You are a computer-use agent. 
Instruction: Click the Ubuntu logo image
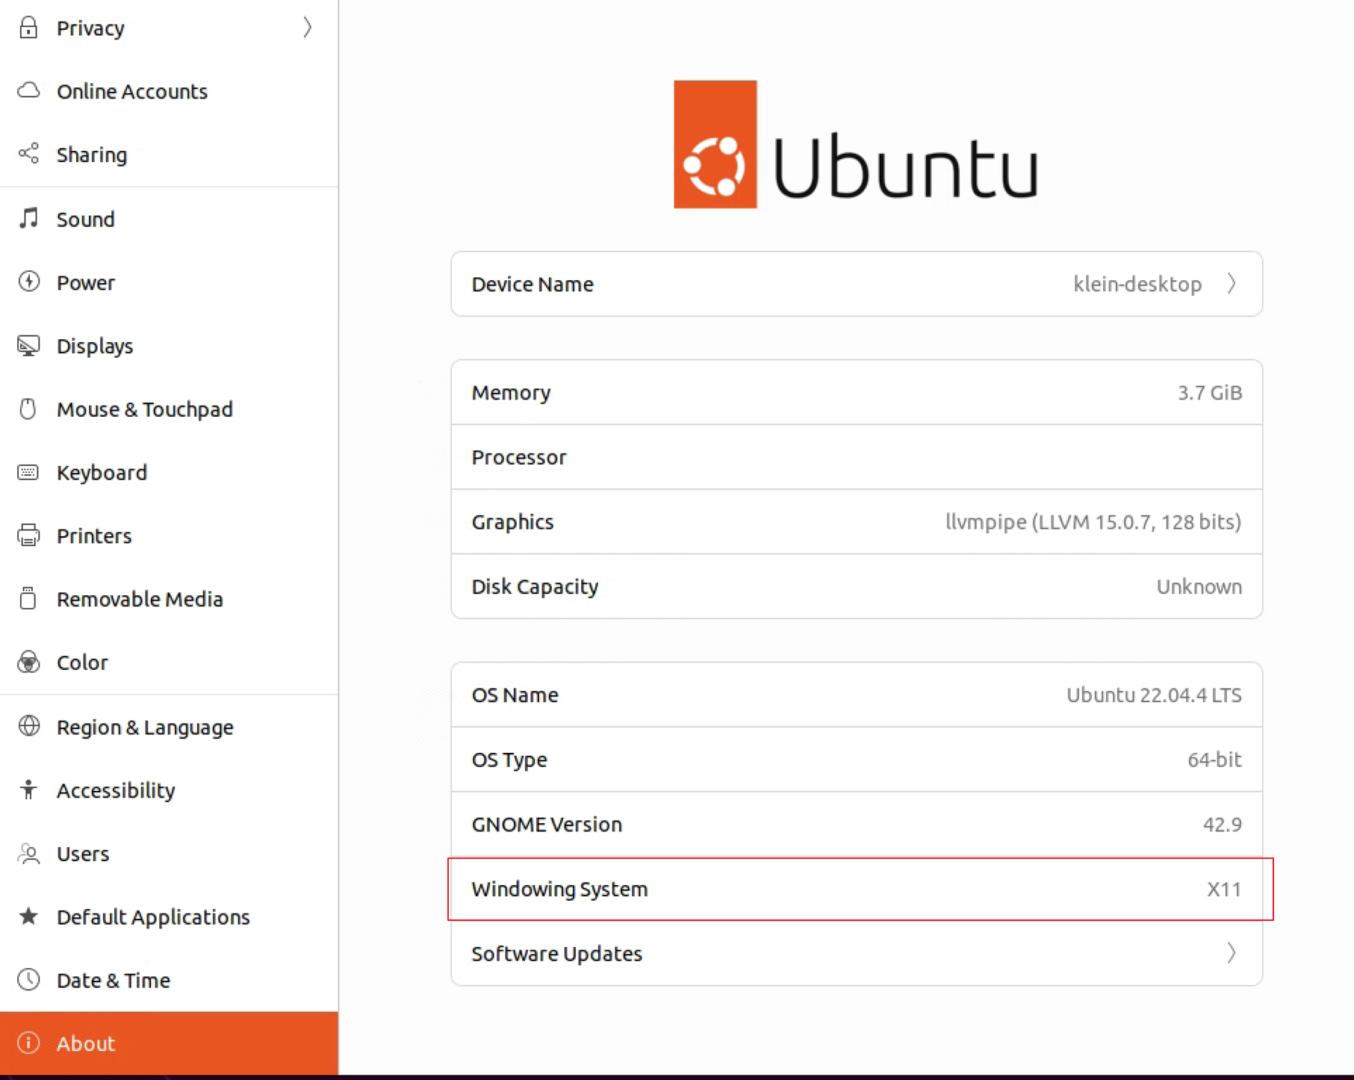(x=856, y=144)
